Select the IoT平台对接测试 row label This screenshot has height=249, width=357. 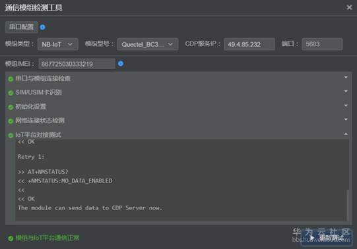tap(38, 135)
